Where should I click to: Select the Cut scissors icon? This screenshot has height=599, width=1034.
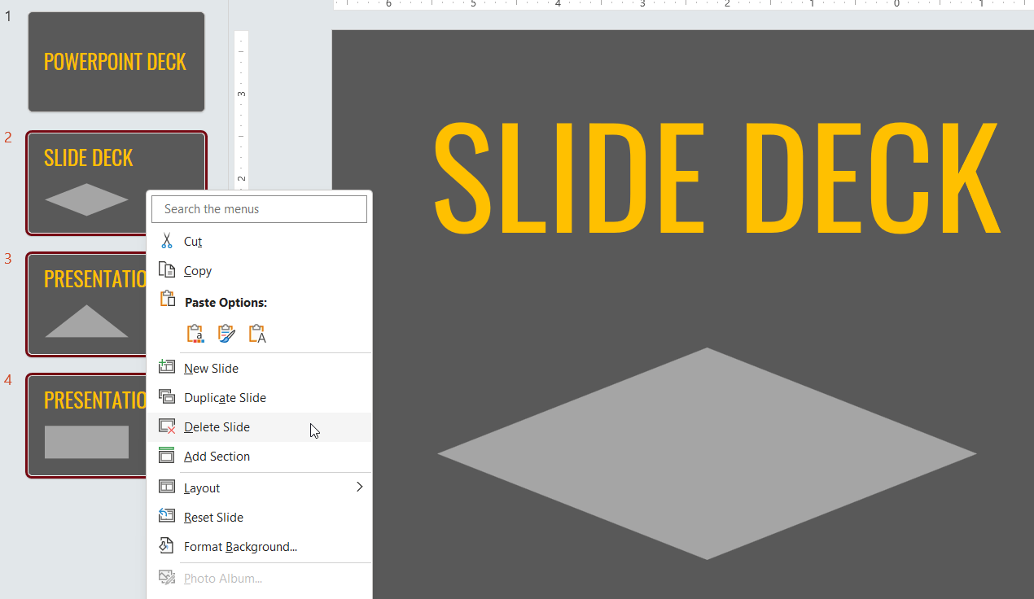(x=166, y=241)
